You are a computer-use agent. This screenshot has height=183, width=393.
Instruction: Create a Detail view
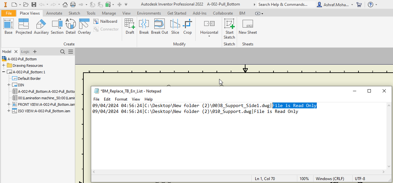(x=71, y=26)
